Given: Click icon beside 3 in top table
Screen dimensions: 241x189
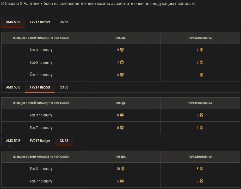Looking at the screenshot, I should (x=201, y=75).
